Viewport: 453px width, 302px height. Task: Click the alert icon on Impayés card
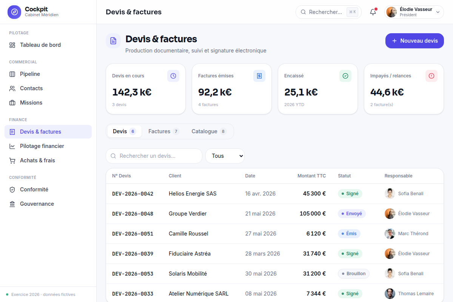click(431, 76)
